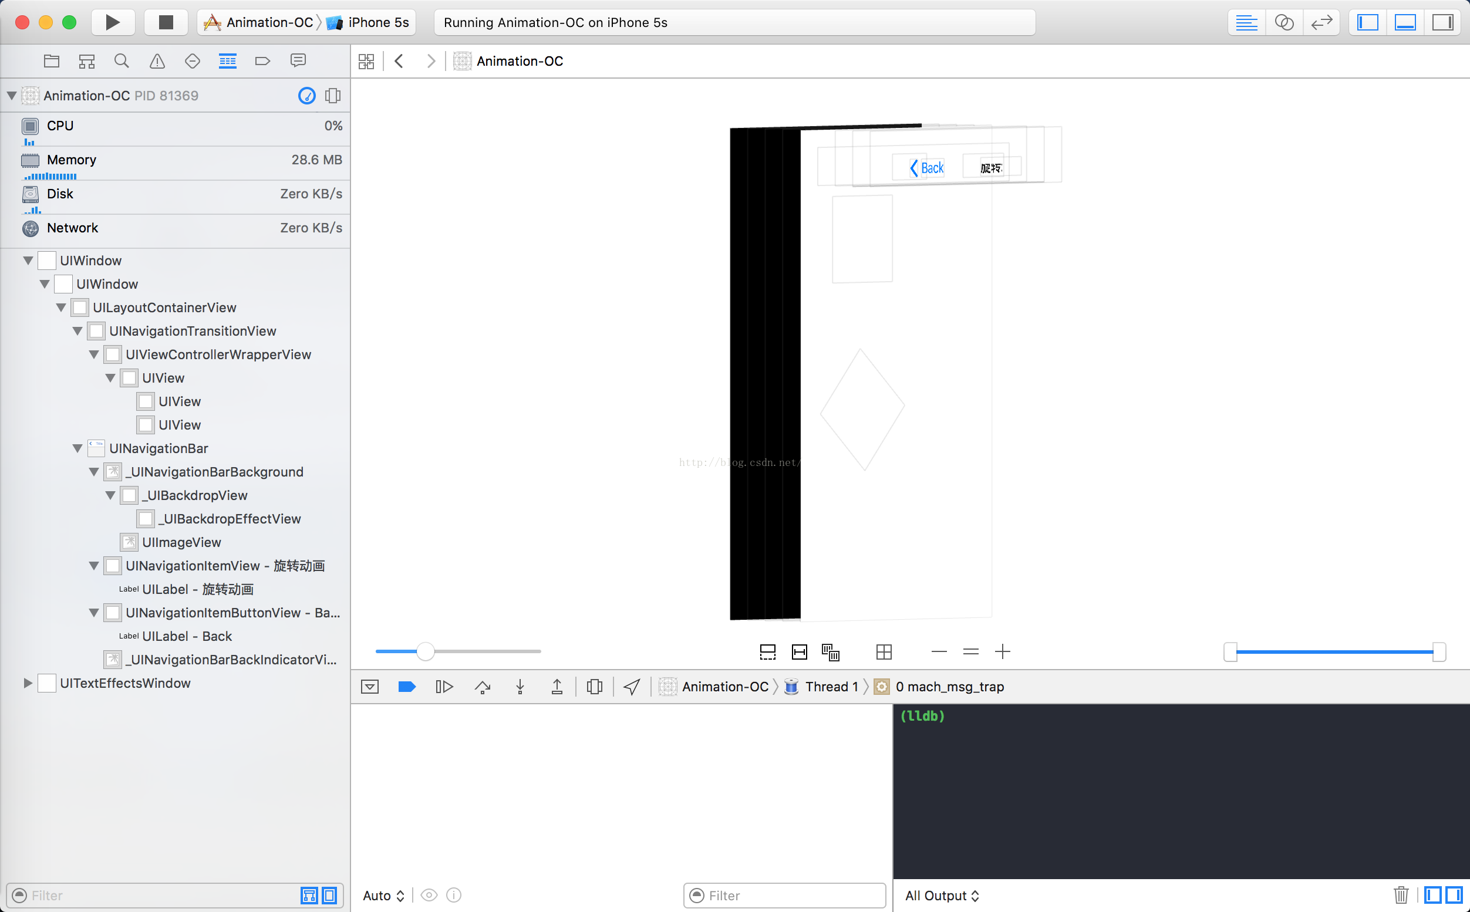Viewport: 1470px width, 912px height.
Task: Open Thread 1 in debug jump bar
Action: coord(821,687)
